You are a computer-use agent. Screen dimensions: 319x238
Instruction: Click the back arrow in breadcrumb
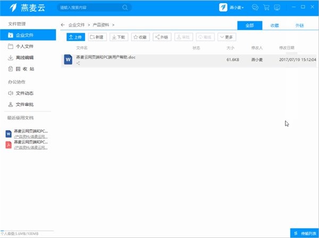click(x=63, y=25)
